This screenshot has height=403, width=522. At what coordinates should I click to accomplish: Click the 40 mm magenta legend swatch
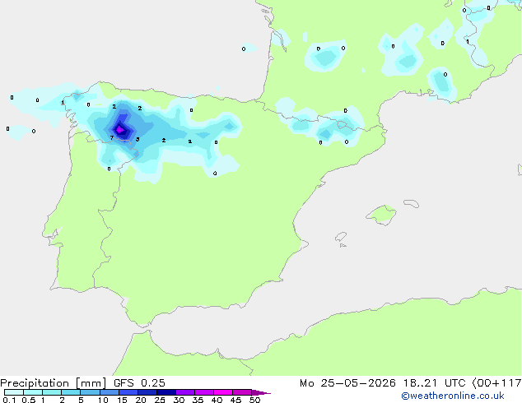(x=223, y=392)
